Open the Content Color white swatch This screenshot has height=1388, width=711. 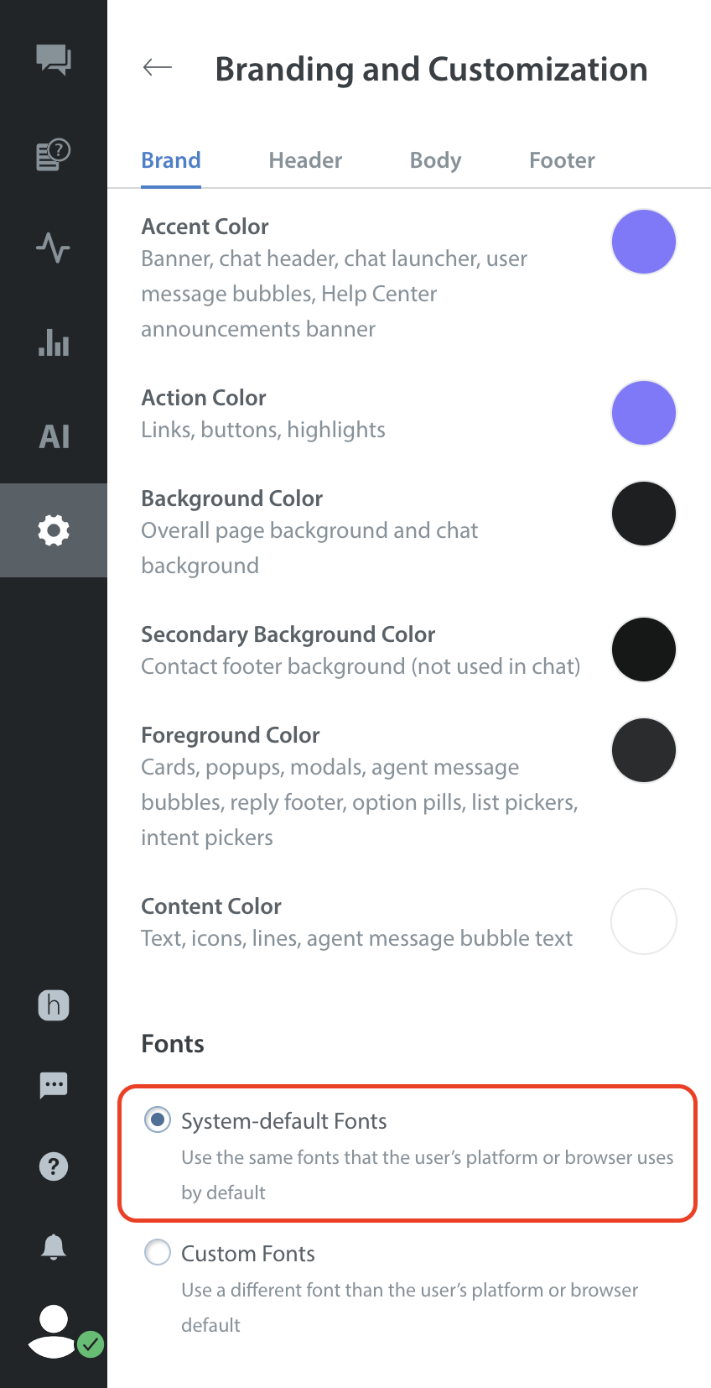point(644,921)
